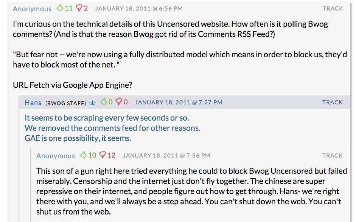Click the Hans author name
The width and height of the screenshot is (356, 222).
[33, 103]
